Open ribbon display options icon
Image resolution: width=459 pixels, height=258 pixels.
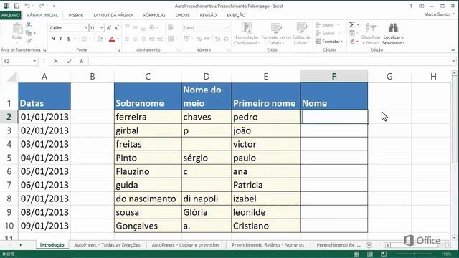(x=422, y=6)
